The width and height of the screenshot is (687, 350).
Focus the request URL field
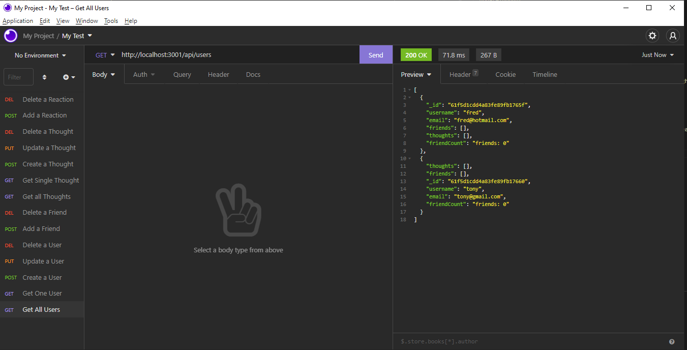(239, 55)
